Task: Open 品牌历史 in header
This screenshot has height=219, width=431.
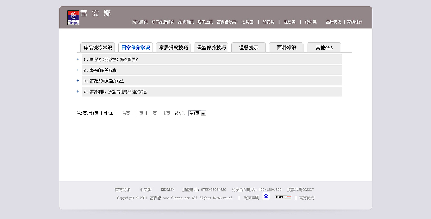Action: pos(334,22)
